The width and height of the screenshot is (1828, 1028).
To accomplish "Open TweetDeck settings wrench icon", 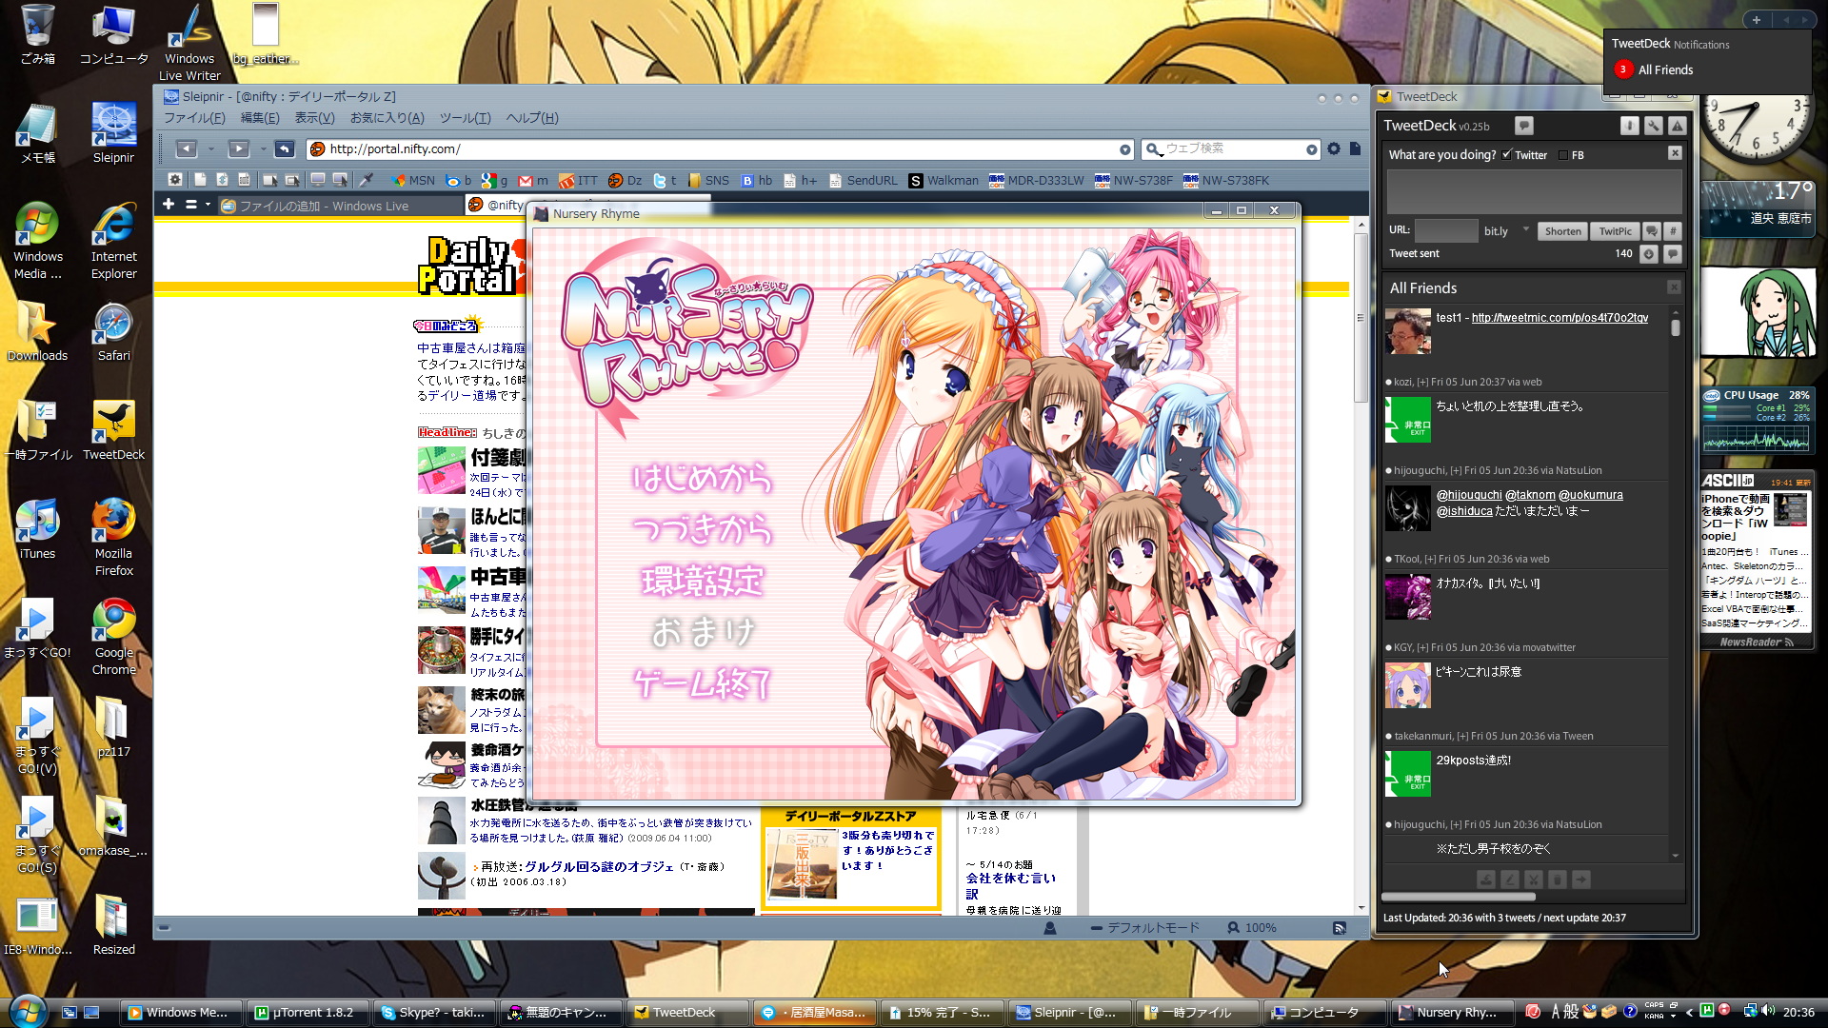I will pyautogui.click(x=1654, y=126).
